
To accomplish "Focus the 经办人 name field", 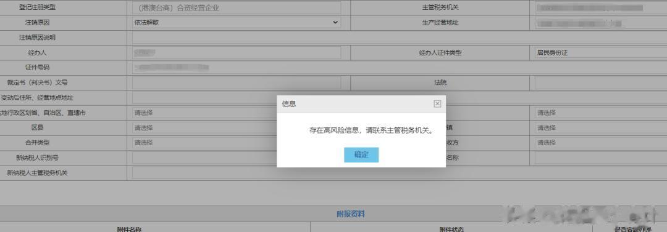I will [236, 52].
